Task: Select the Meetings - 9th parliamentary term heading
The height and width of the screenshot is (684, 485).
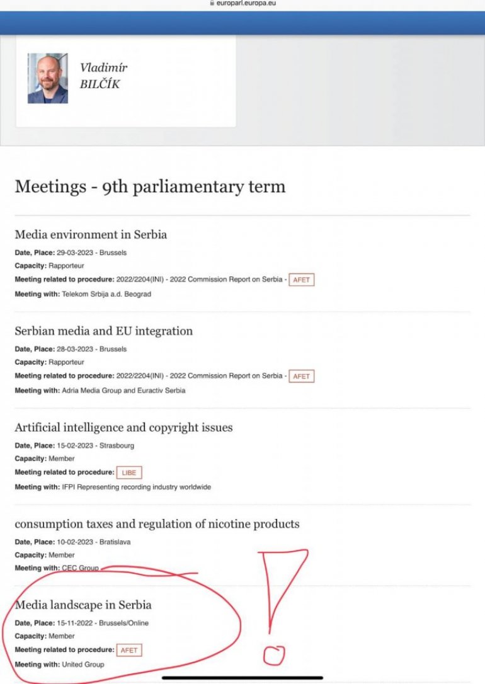Action: pyautogui.click(x=150, y=186)
